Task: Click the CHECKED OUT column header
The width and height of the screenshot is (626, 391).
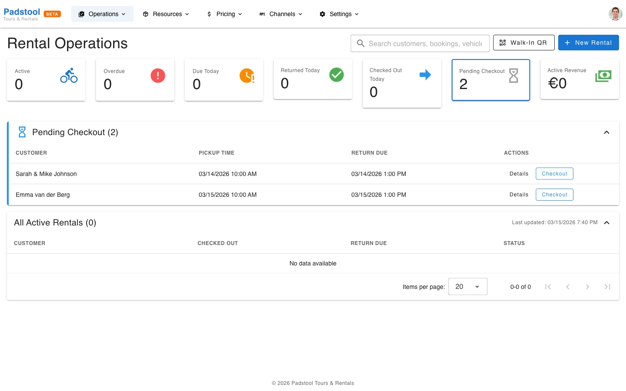Action: point(218,243)
